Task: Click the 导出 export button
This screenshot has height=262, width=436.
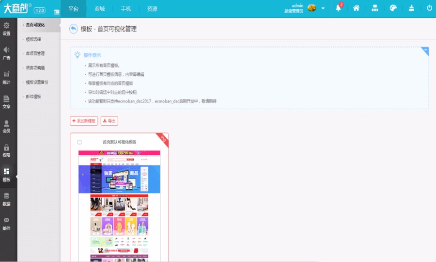Action: pyautogui.click(x=109, y=121)
